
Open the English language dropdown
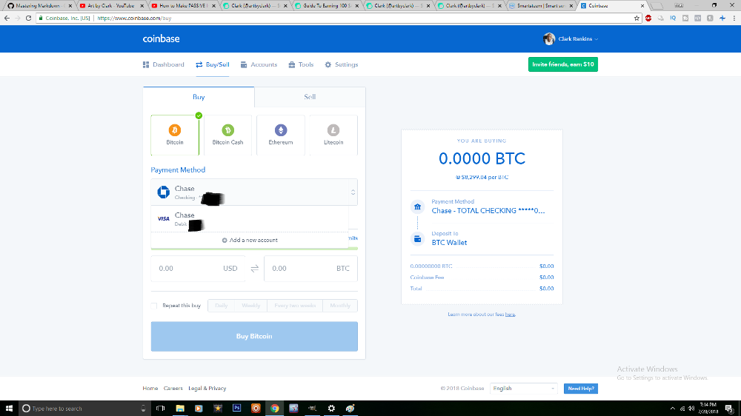click(x=524, y=389)
